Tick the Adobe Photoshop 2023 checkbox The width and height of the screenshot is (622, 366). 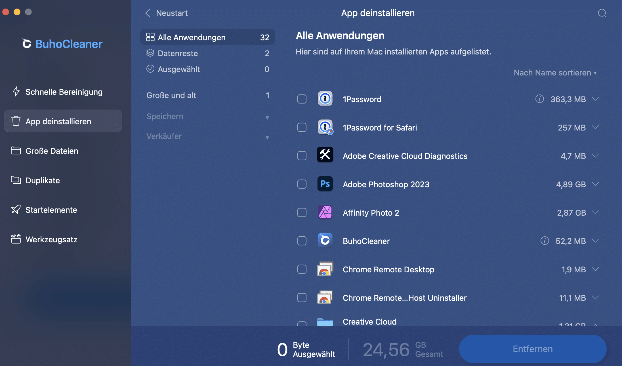click(302, 184)
